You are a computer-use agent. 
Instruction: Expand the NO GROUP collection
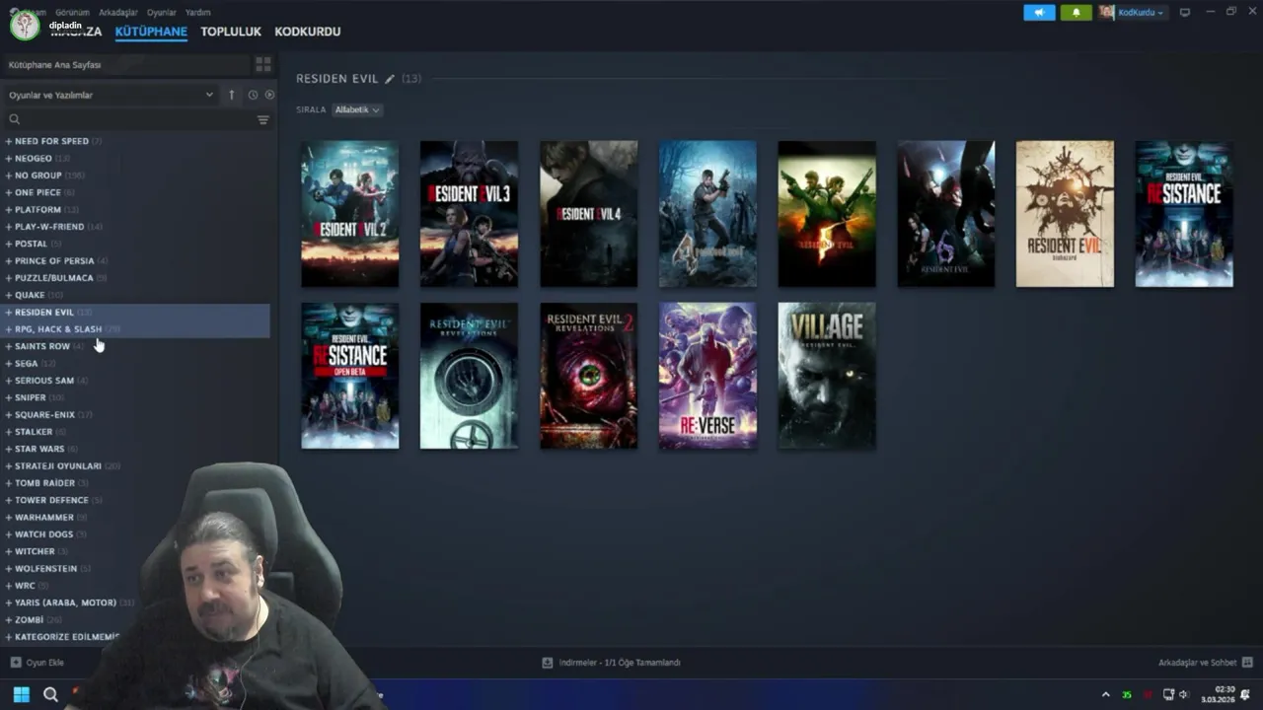pos(8,176)
